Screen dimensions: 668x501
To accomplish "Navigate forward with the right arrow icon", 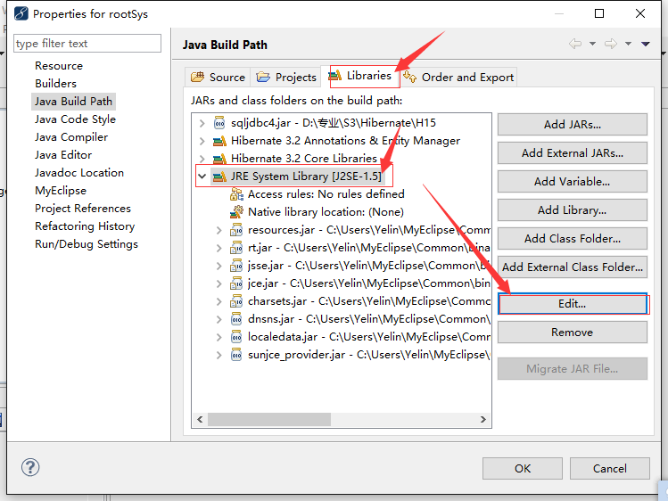I will [x=611, y=44].
